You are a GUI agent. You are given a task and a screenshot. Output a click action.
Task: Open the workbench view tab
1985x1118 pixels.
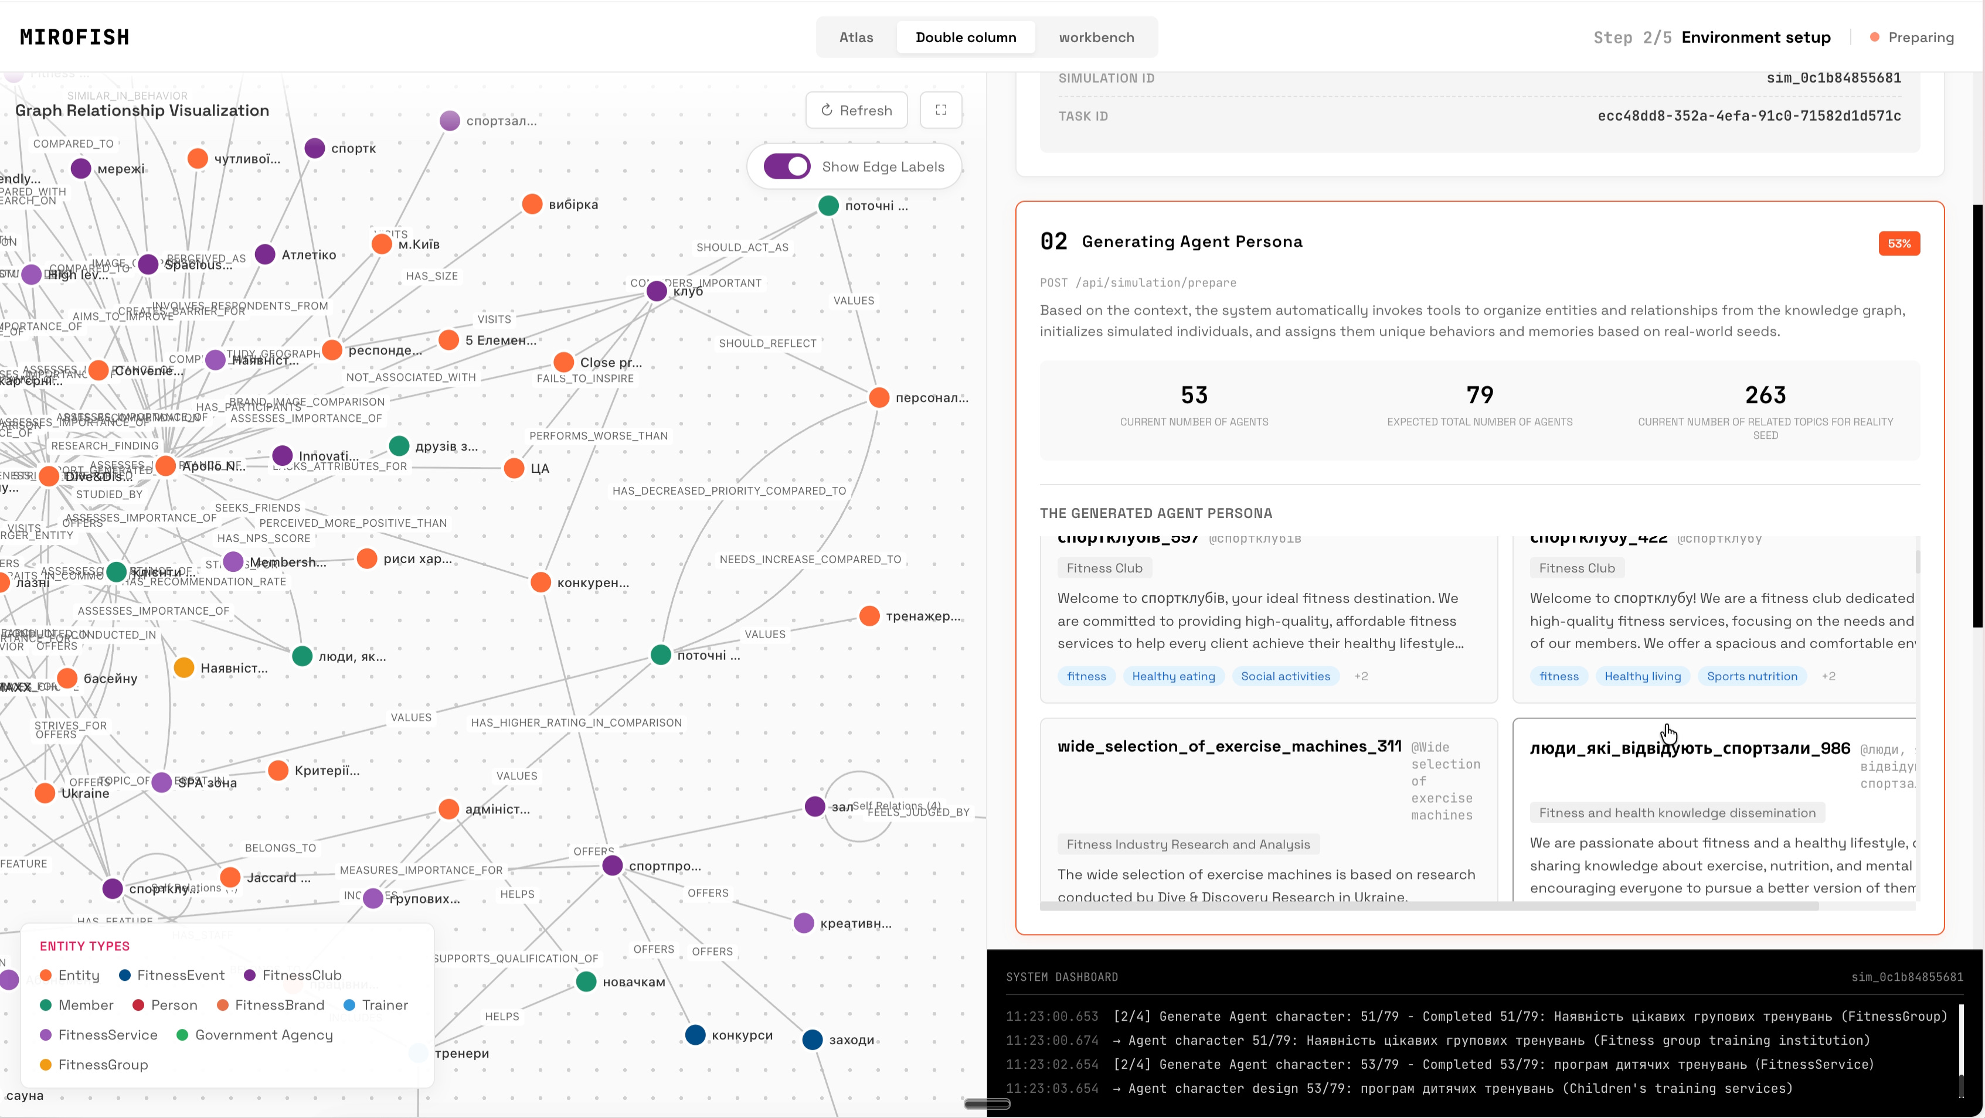[1096, 37]
